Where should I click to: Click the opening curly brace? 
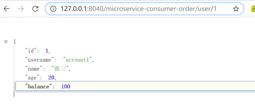[x=15, y=41]
